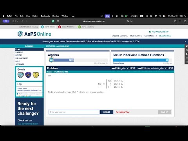Click the translate icon in address bar
Image resolution: width=188 pixels, height=141 pixels.
(x=128, y=21)
